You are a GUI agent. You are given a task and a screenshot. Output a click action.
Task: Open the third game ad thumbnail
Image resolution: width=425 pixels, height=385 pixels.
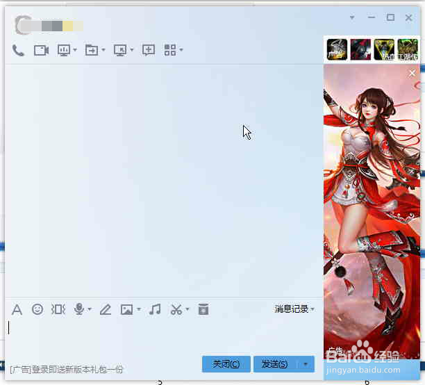384,49
